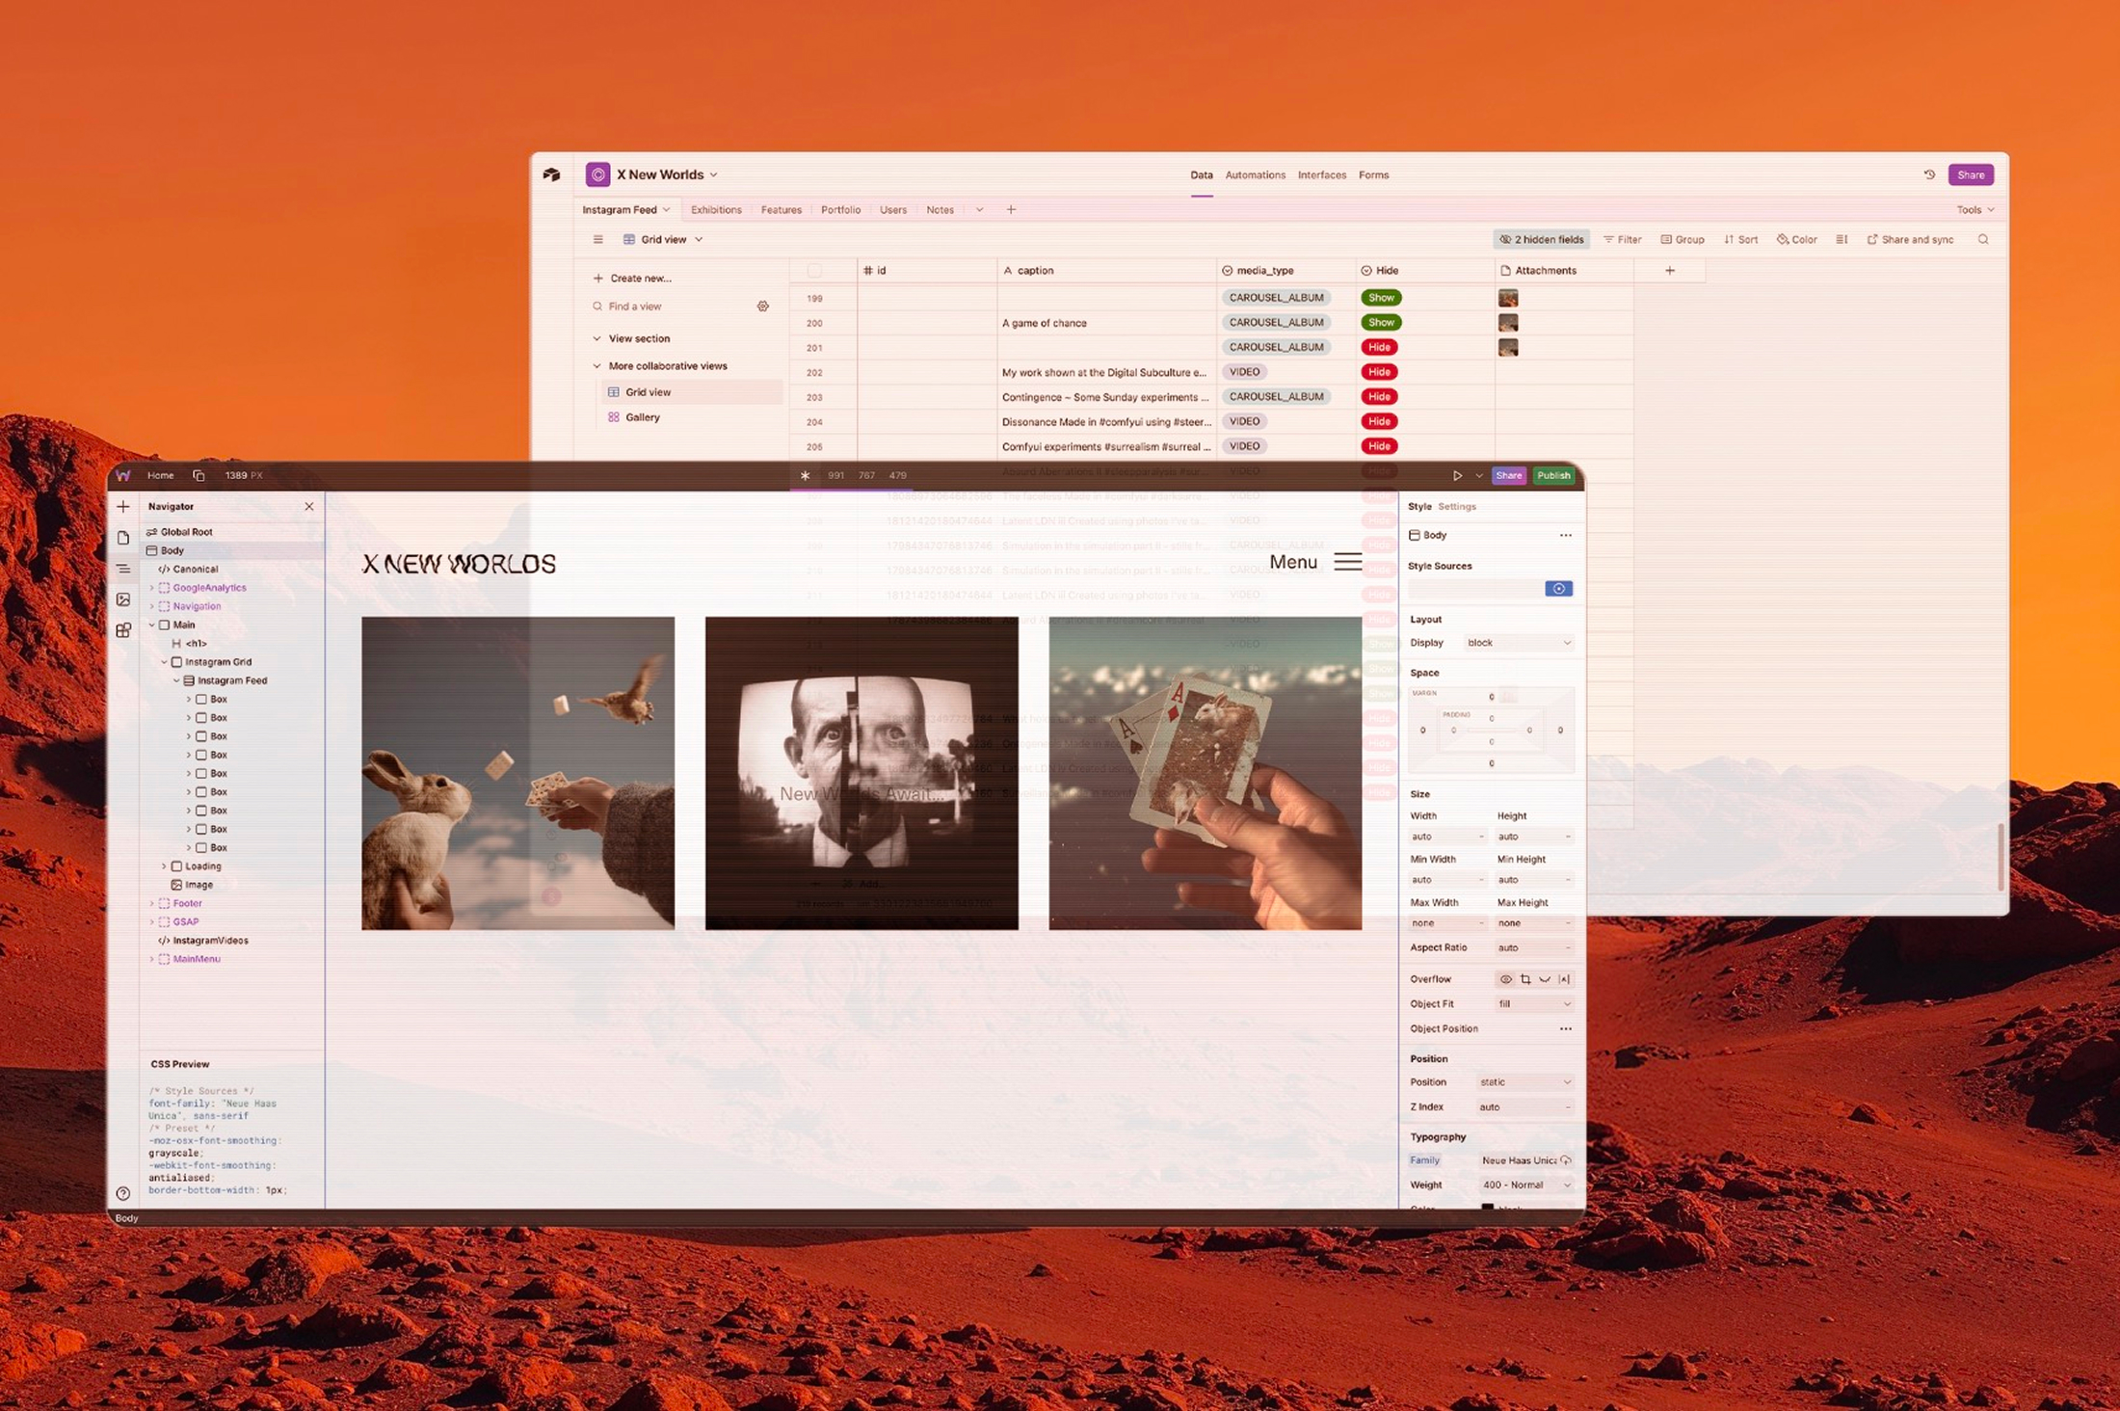Click the 2 hidden fields button
Screen dimensions: 2120x1411
click(1540, 239)
